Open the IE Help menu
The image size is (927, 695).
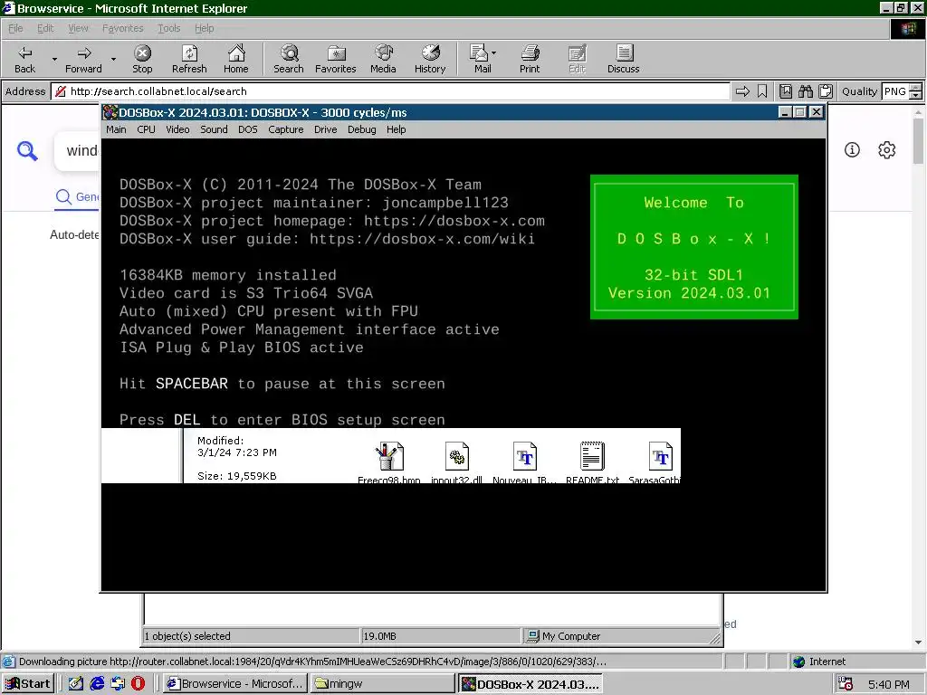click(x=204, y=28)
